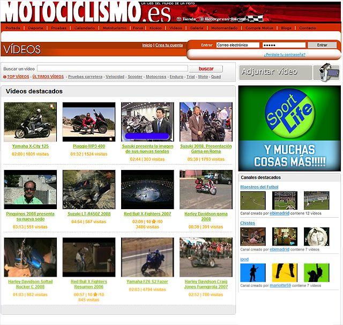This screenshot has height=325, width=343.
Task: Open the Portada menu item
Action: [x=13, y=28]
